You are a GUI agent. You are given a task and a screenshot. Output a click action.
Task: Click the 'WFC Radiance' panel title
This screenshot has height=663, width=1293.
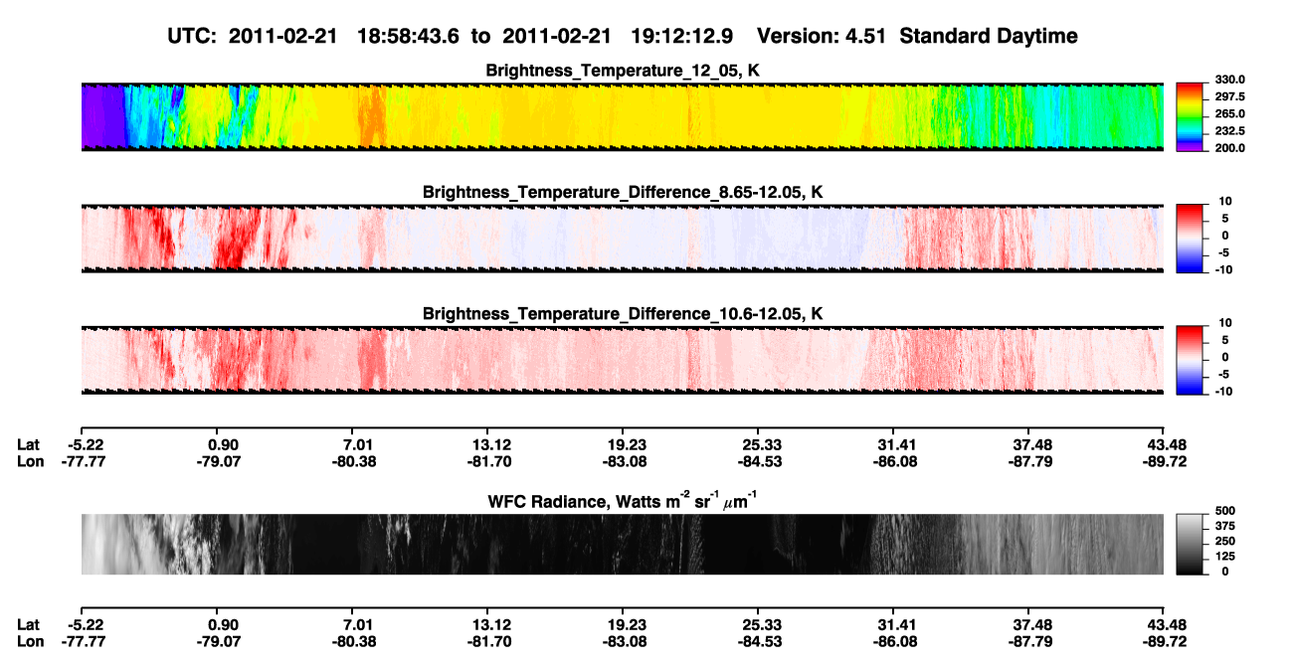(x=623, y=500)
